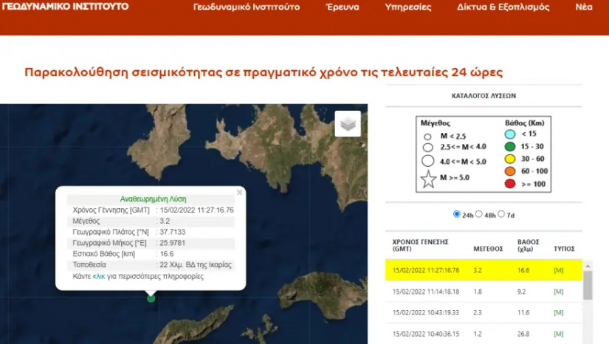609x344 pixels.
Task: Click the ΓΕΩΔΥΝΑΜΙΚΟ ΙΝΣΤΙΤΟΥΤΟ site logo
Action: click(x=65, y=7)
